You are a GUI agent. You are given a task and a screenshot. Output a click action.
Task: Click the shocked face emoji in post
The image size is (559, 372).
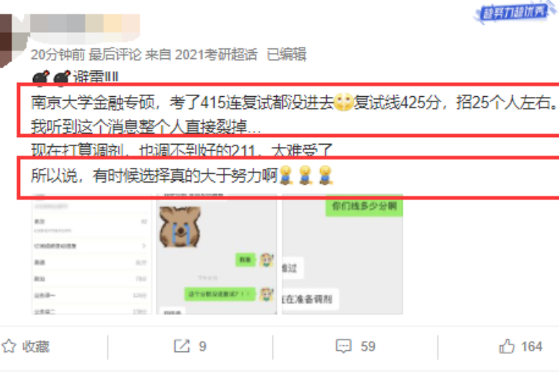[x=343, y=103]
